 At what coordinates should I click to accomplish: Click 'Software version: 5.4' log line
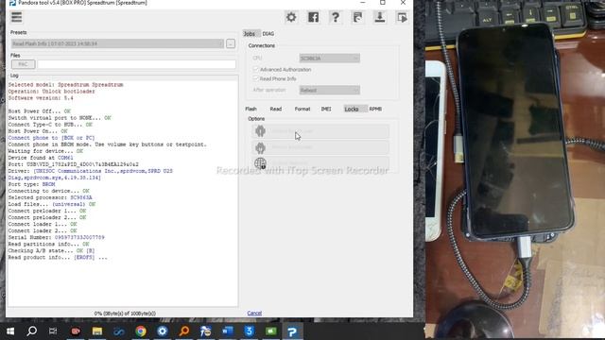[41, 98]
